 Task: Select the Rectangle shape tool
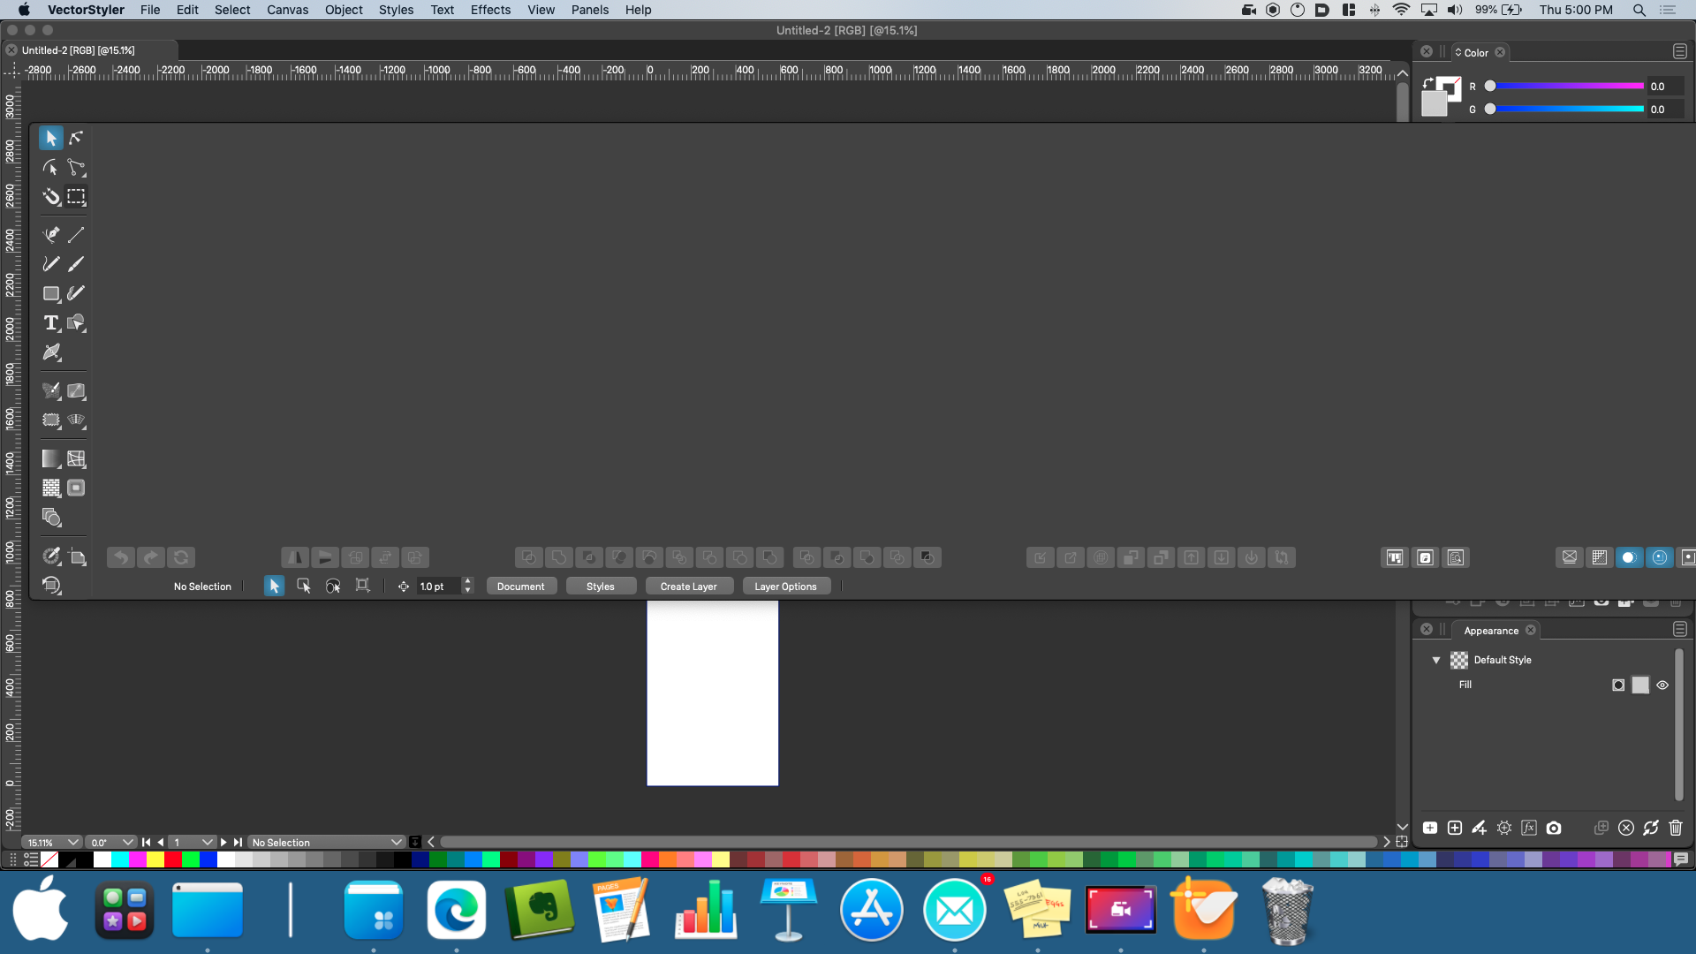[x=51, y=293]
